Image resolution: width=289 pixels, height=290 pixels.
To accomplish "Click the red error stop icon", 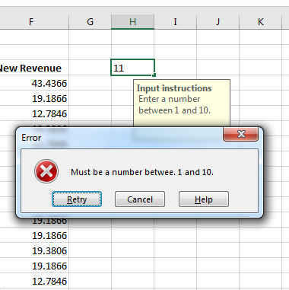I will coord(46,171).
